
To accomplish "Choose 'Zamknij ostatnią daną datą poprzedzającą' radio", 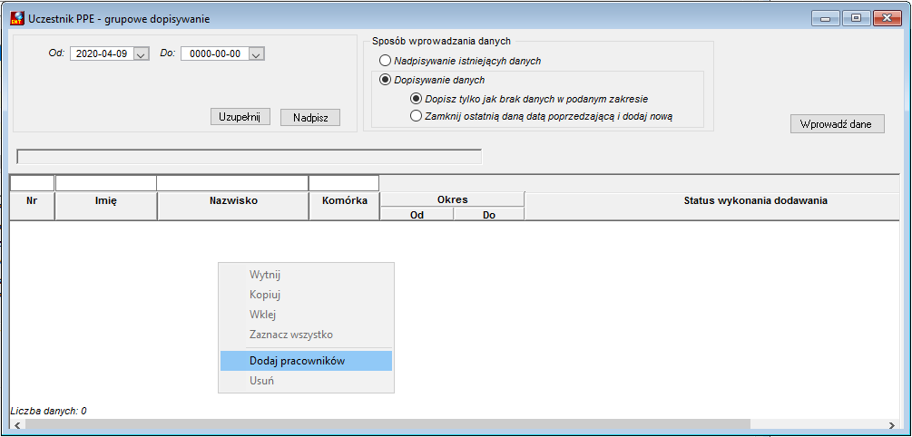I will pyautogui.click(x=416, y=116).
